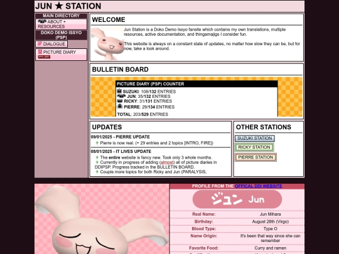This screenshot has height=254, width=339.
Task: Open the Offical DDI Website link
Action: tap(259, 186)
